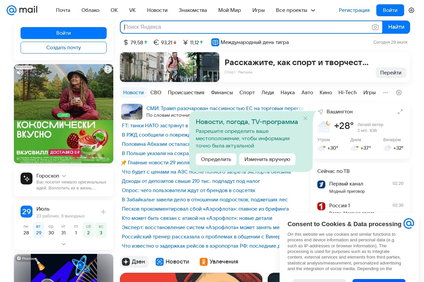Click the pinned Главные новости 29 июля
Screen dimensions: 424x282
(158, 163)
